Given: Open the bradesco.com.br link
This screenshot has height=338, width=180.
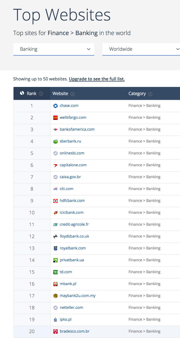Looking at the screenshot, I should point(75,331).
